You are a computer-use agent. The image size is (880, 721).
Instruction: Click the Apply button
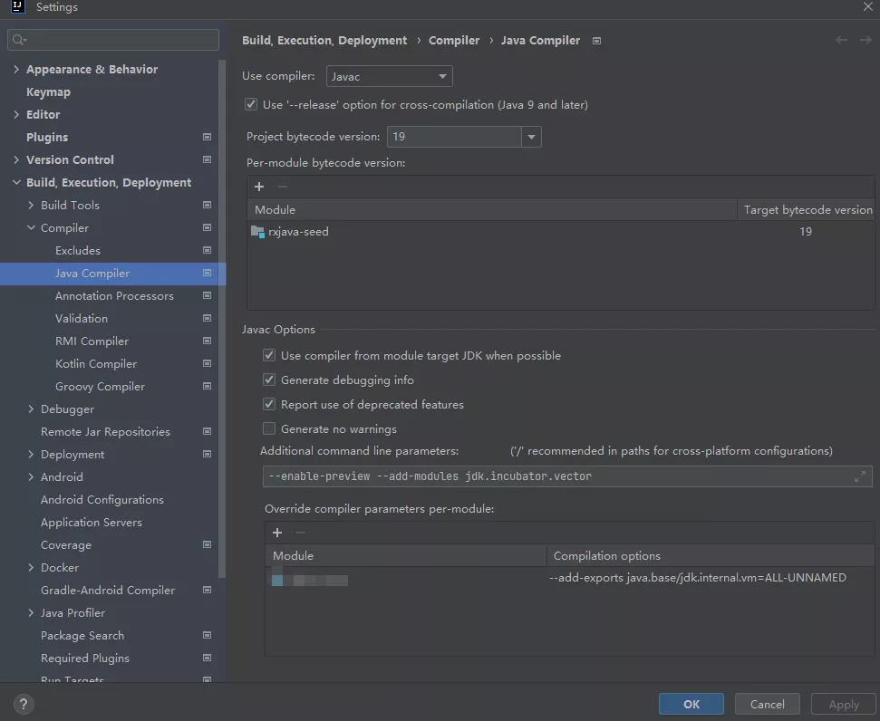[844, 704]
